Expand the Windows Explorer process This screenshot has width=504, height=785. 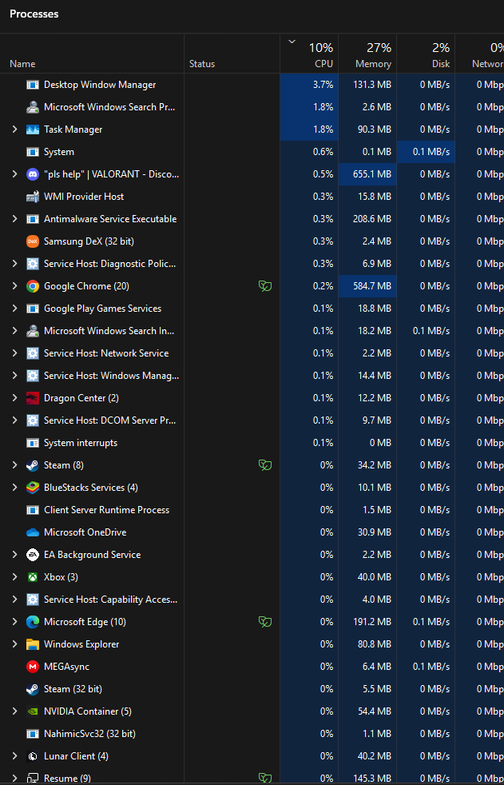pyautogui.click(x=14, y=644)
